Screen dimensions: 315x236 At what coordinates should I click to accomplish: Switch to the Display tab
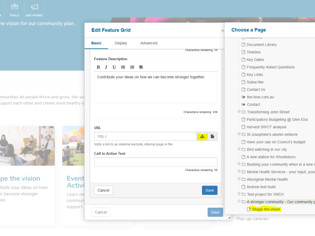(121, 43)
